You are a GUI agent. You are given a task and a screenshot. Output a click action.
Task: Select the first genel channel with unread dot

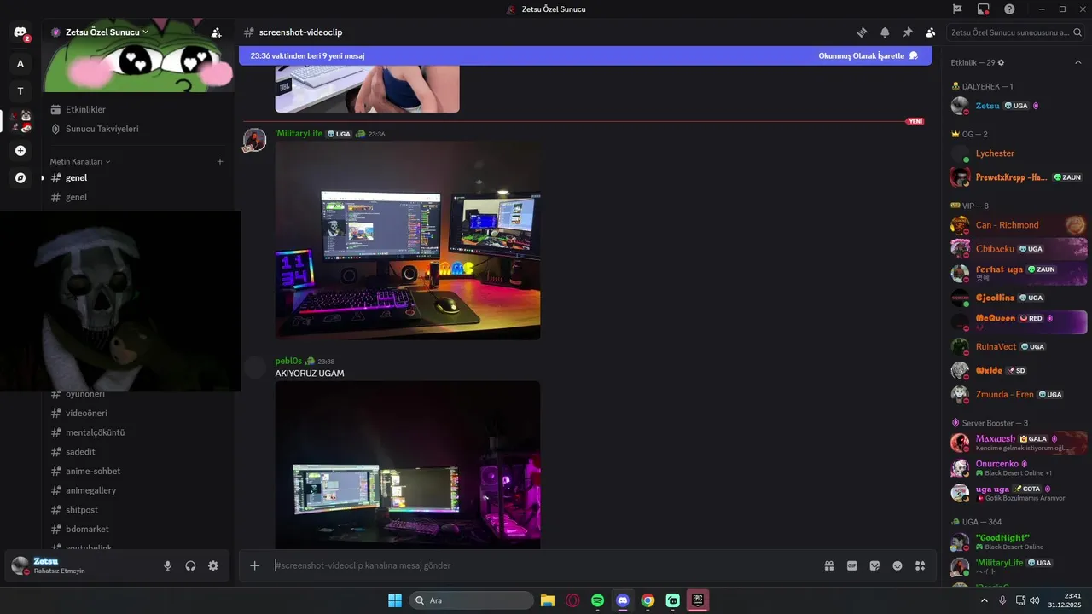137,177
